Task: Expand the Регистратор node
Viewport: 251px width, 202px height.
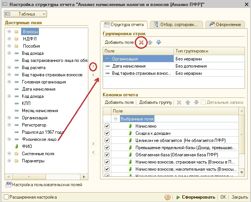Action: [x=9, y=125]
